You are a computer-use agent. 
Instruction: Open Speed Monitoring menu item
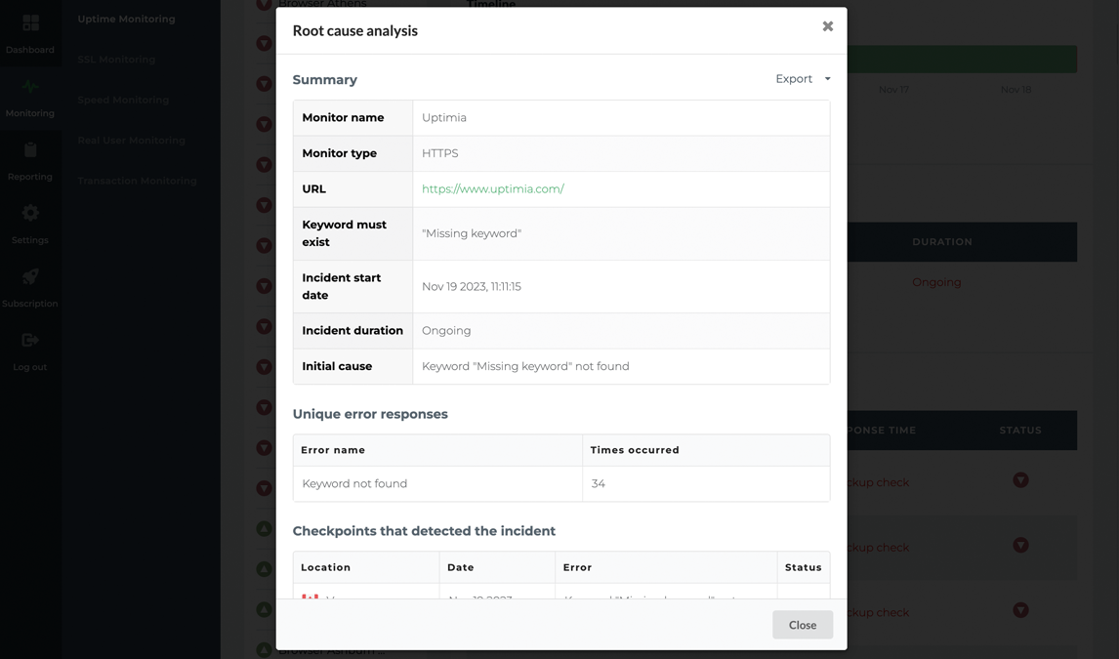(x=123, y=100)
